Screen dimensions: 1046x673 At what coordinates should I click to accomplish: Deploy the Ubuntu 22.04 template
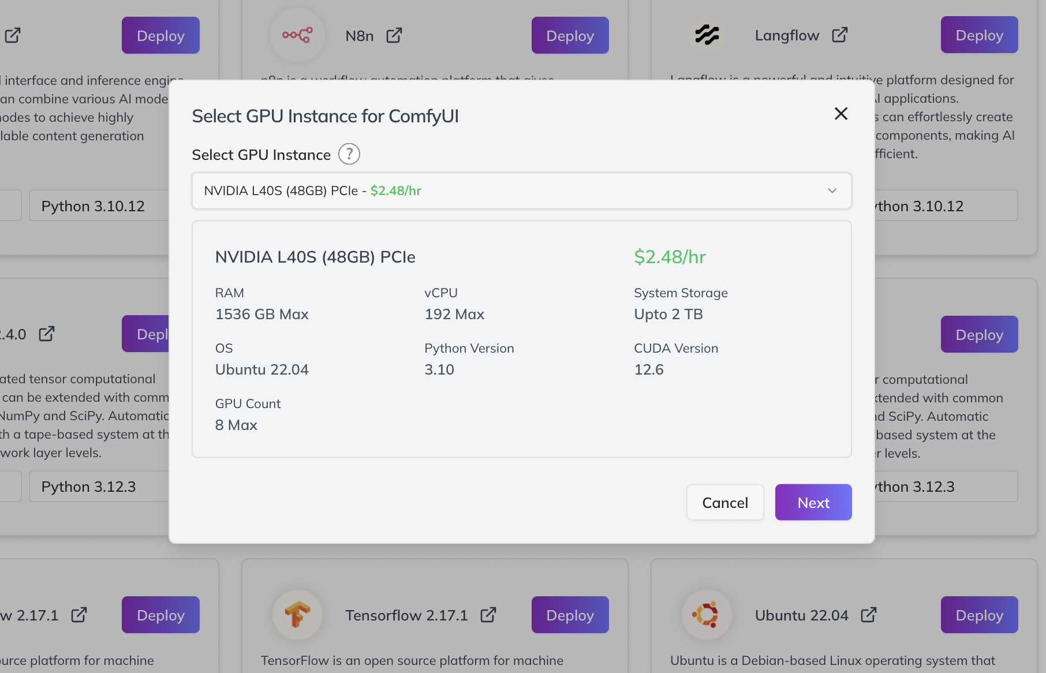(x=980, y=615)
